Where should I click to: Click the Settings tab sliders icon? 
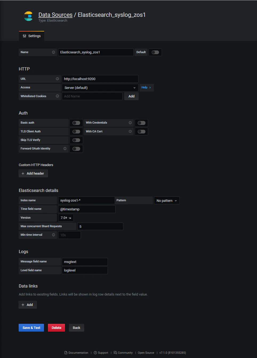(x=25, y=36)
